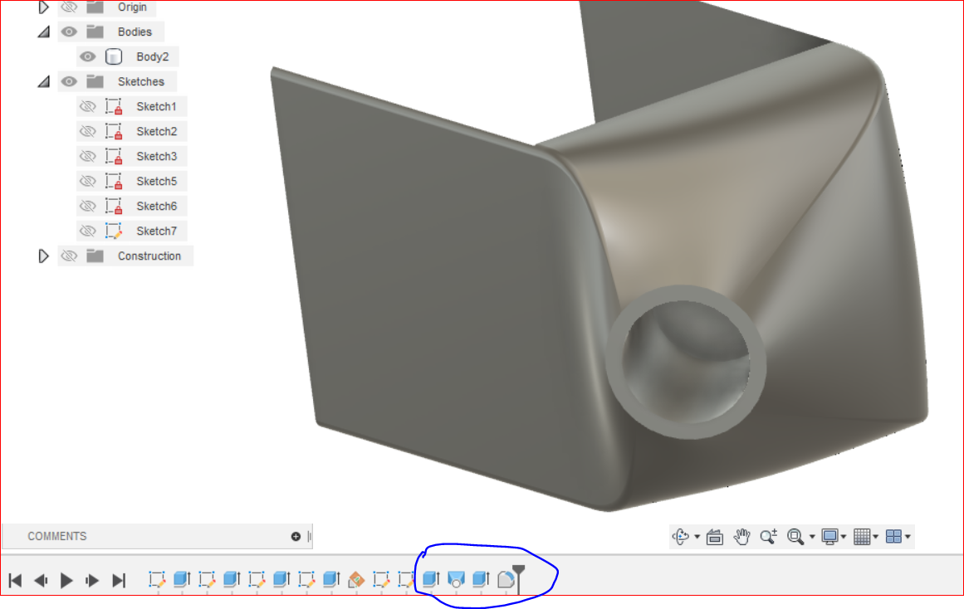Screen dimensions: 964x609
Task: Select the Bodies folder label
Action: pyautogui.click(x=135, y=32)
